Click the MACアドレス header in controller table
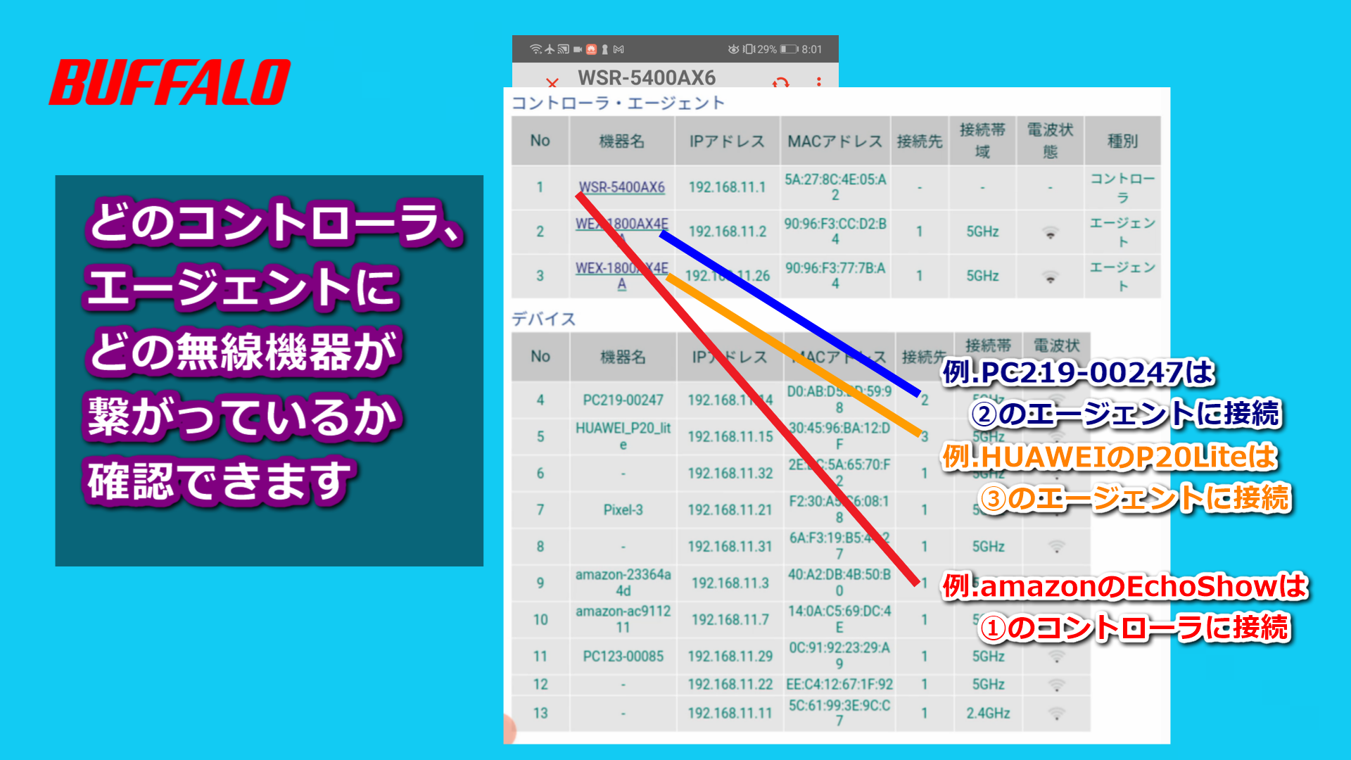 (x=835, y=141)
